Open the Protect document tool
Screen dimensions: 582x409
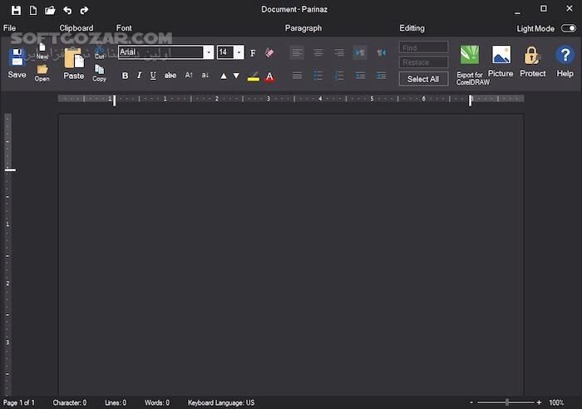click(532, 57)
